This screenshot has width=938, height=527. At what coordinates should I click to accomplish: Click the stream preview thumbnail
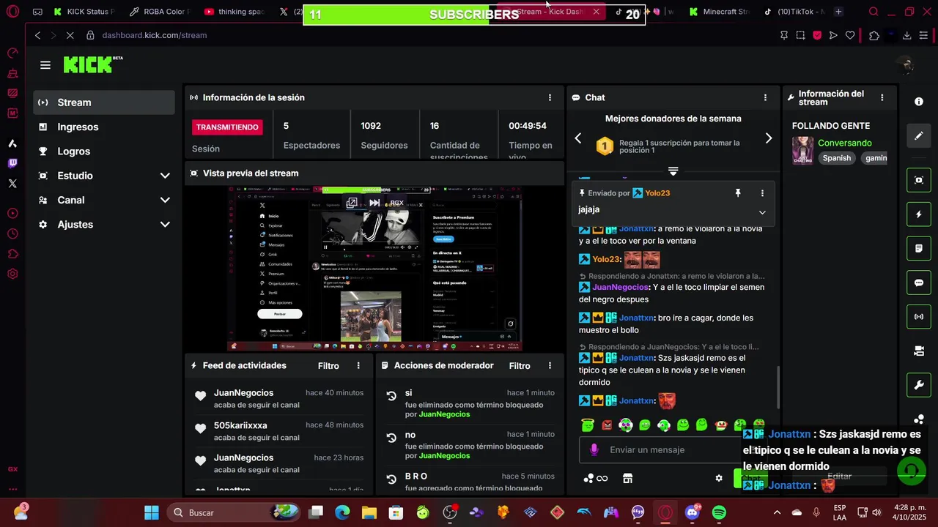374,268
